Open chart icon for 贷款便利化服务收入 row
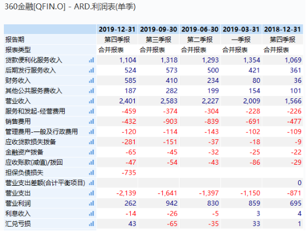Viewport: 306px width, 231px height. tap(91, 60)
